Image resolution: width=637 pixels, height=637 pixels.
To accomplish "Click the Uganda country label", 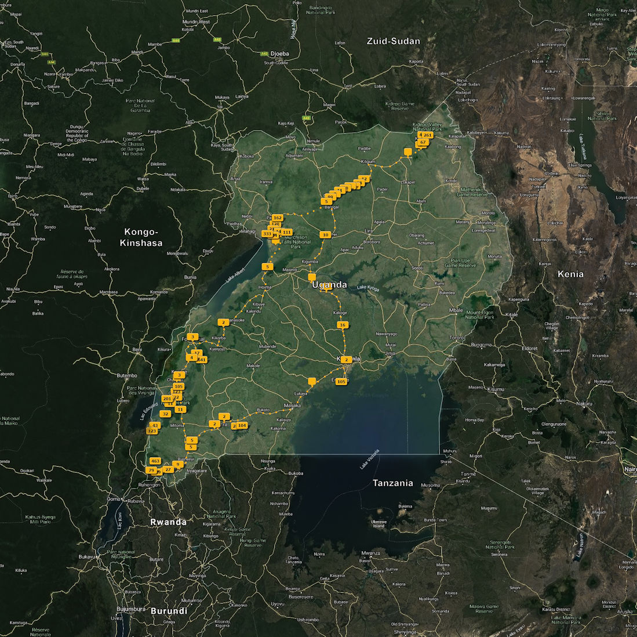I will click(329, 284).
